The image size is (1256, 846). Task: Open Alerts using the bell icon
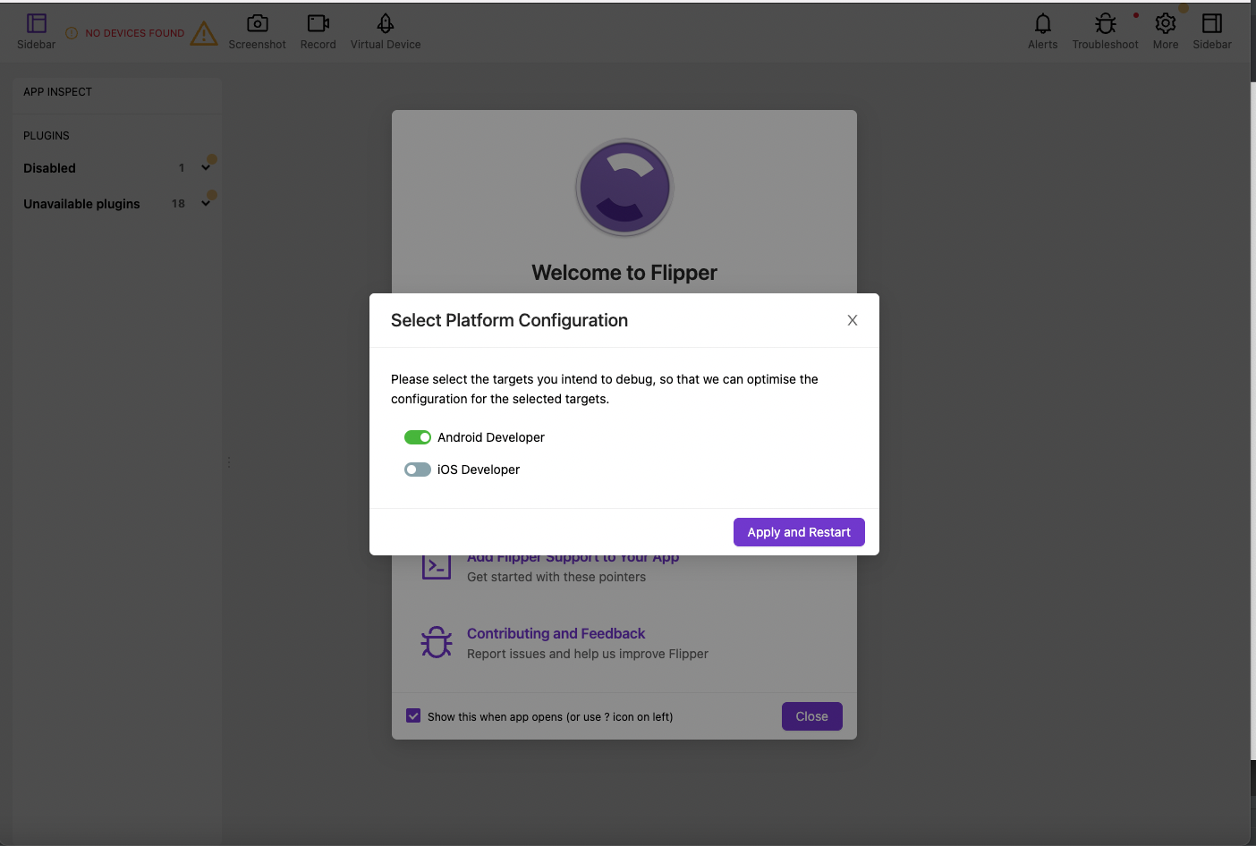(1043, 23)
